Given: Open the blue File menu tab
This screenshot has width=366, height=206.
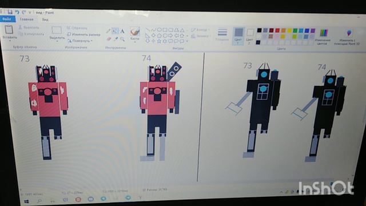Looking at the screenshot, I should point(7,19).
